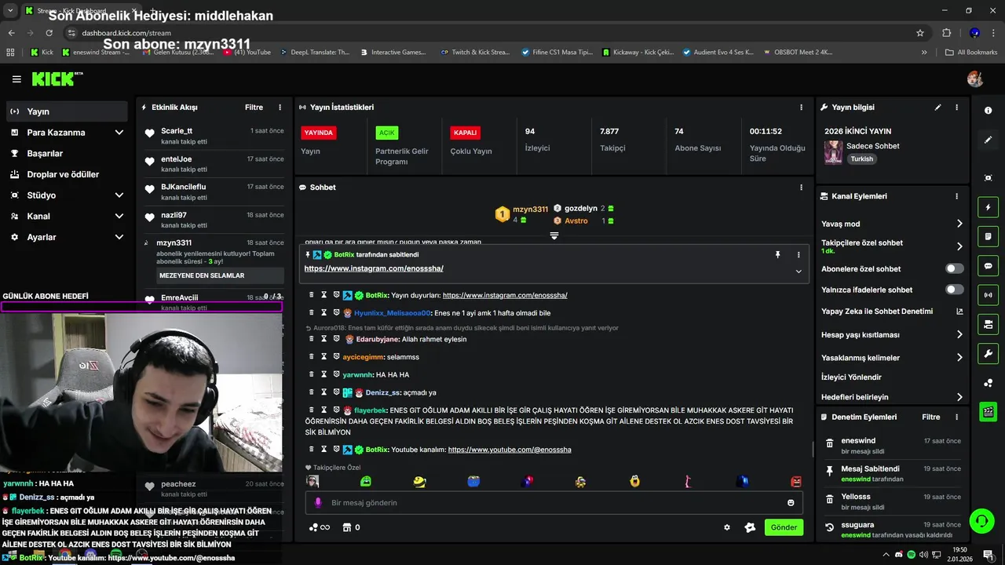Open BotRix's YouTube @enosssha link in chat
This screenshot has height=565, width=1005.
(x=510, y=450)
